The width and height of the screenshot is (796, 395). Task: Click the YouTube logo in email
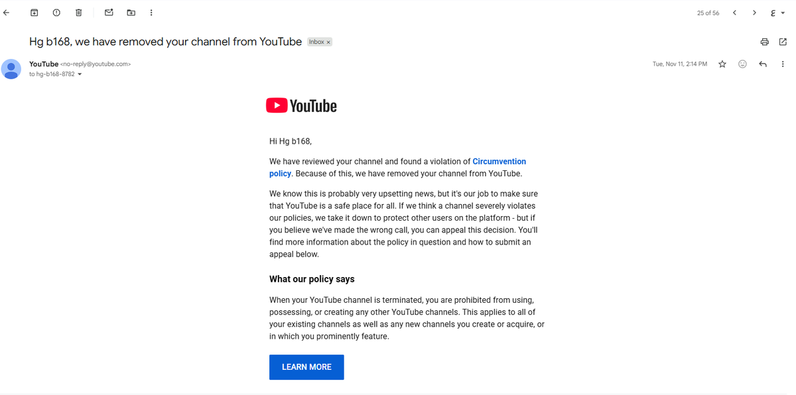point(301,105)
